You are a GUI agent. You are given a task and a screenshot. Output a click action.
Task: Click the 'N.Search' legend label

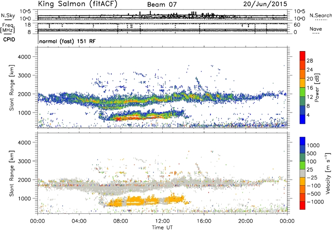coord(321,15)
